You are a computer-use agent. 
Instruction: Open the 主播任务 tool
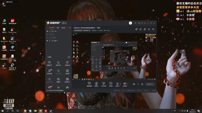[x=67, y=64]
